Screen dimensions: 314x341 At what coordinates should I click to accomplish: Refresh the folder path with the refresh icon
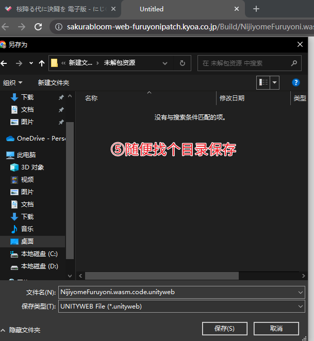182,63
